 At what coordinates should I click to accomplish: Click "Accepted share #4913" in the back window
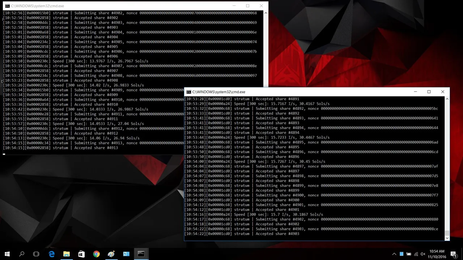(96, 148)
